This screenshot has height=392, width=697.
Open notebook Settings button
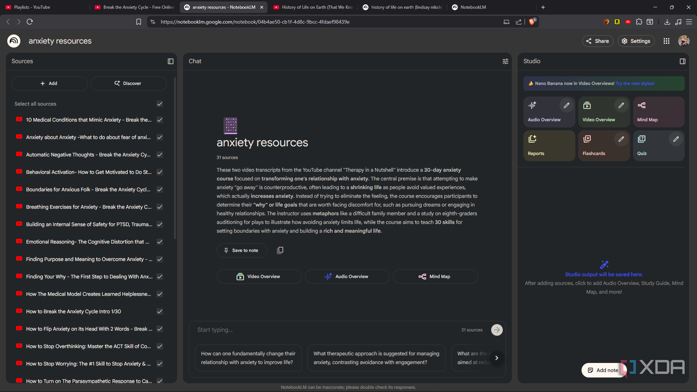(x=636, y=41)
